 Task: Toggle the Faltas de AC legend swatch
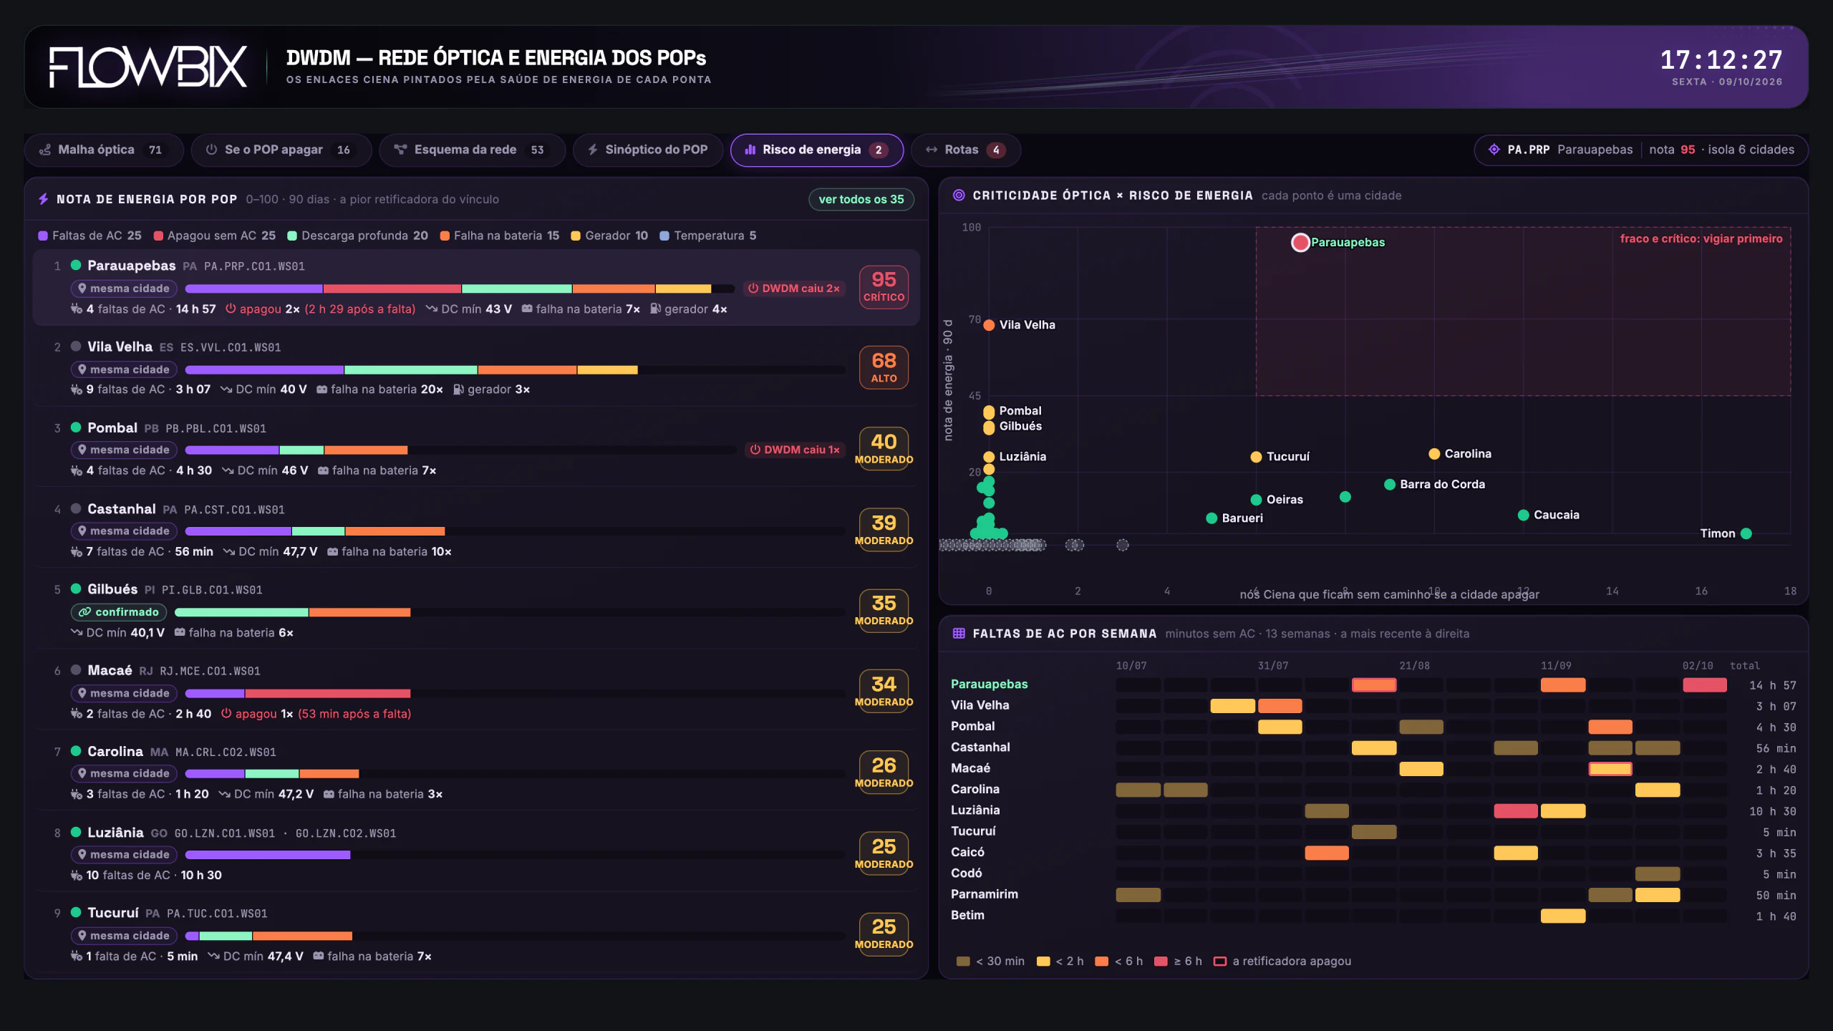point(43,236)
